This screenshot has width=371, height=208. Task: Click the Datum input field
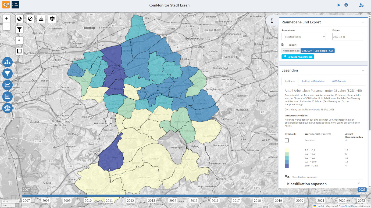point(348,37)
